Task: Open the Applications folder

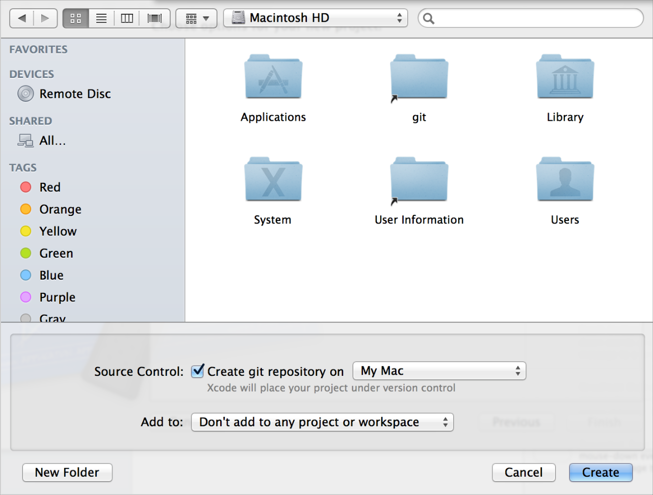Action: pyautogui.click(x=273, y=78)
